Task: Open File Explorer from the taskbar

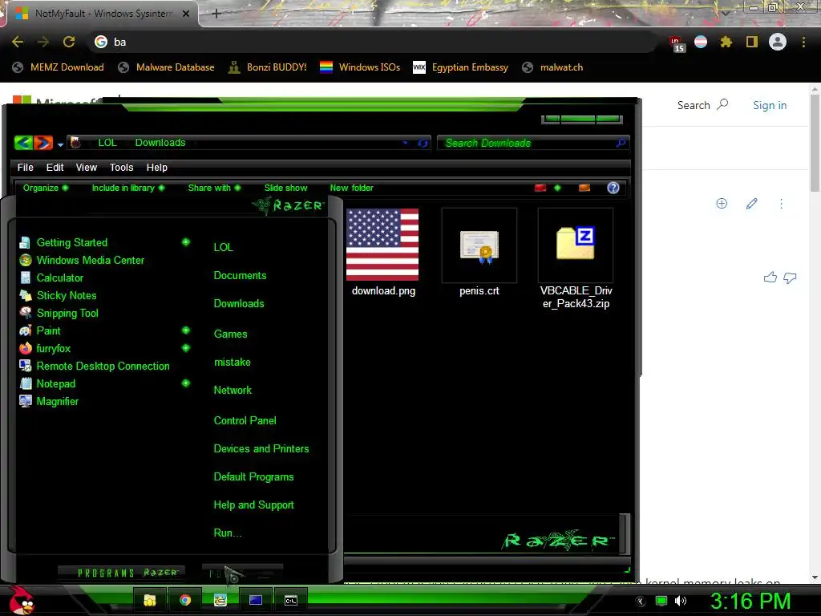Action: [x=150, y=600]
